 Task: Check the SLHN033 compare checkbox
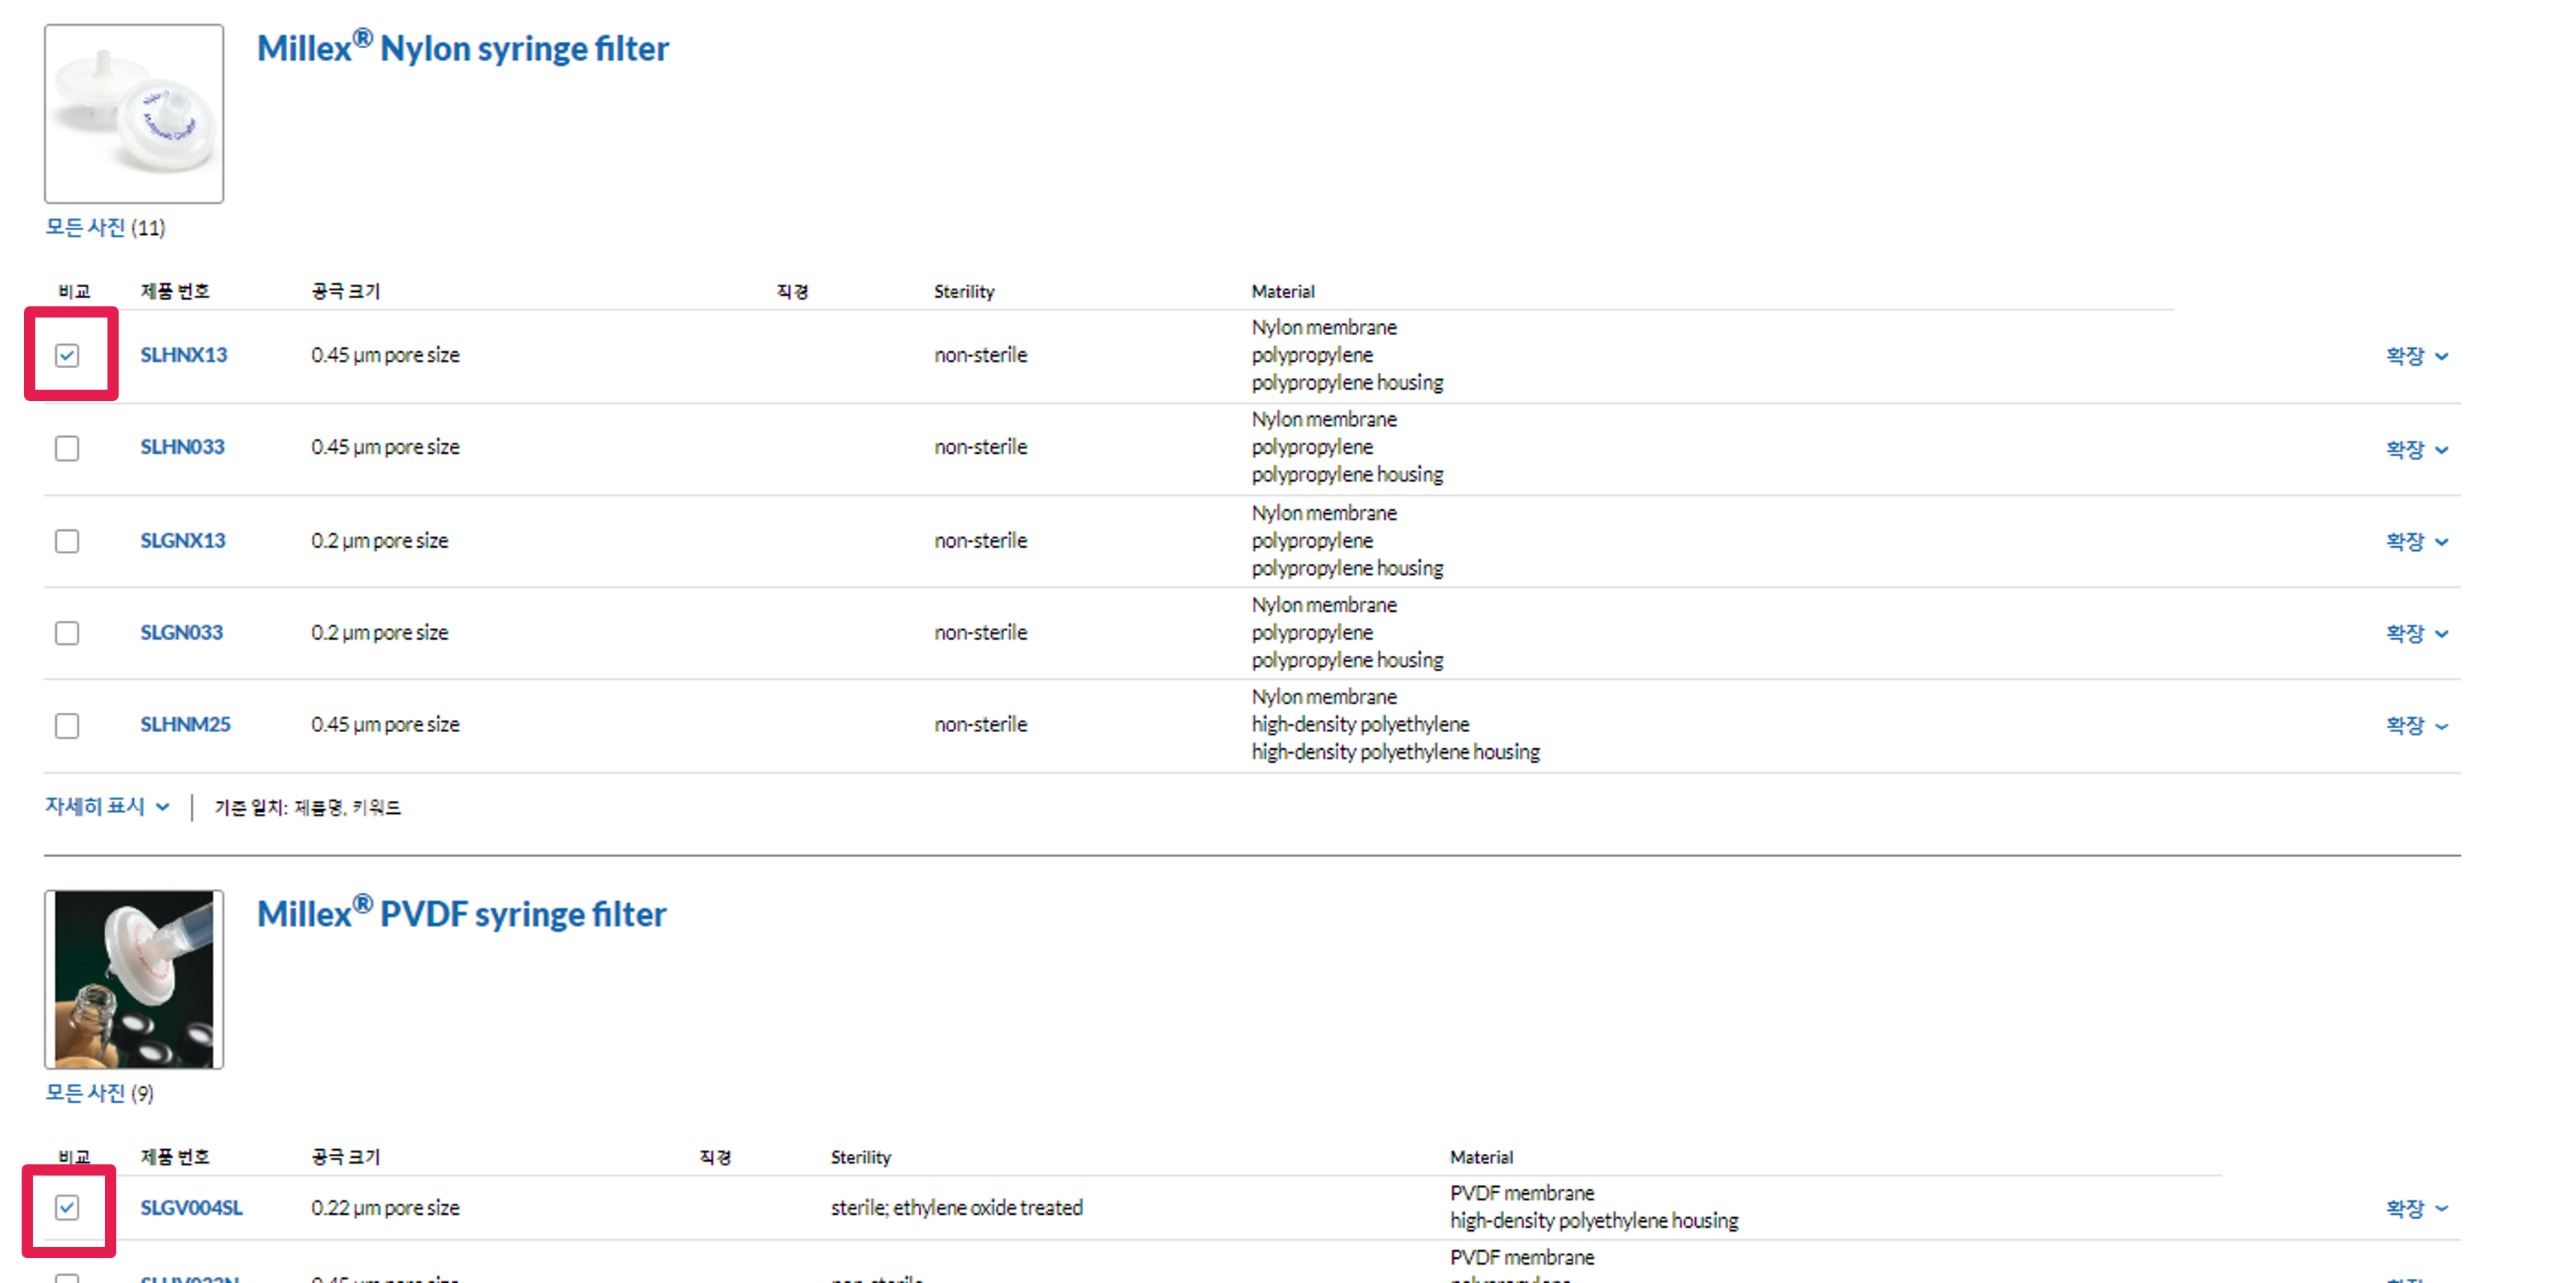coord(67,448)
